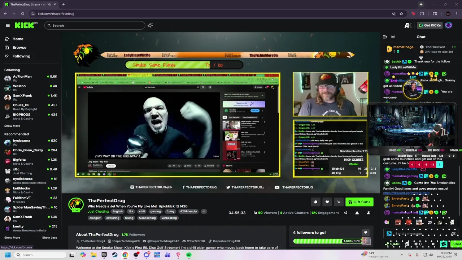Report stream via warning triangle icon
Image resolution: width=462 pixels, height=260 pixels.
coord(357,213)
